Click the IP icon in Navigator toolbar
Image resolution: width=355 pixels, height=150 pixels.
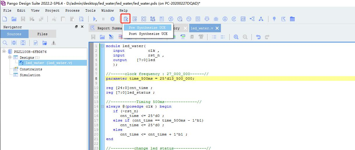point(36,43)
